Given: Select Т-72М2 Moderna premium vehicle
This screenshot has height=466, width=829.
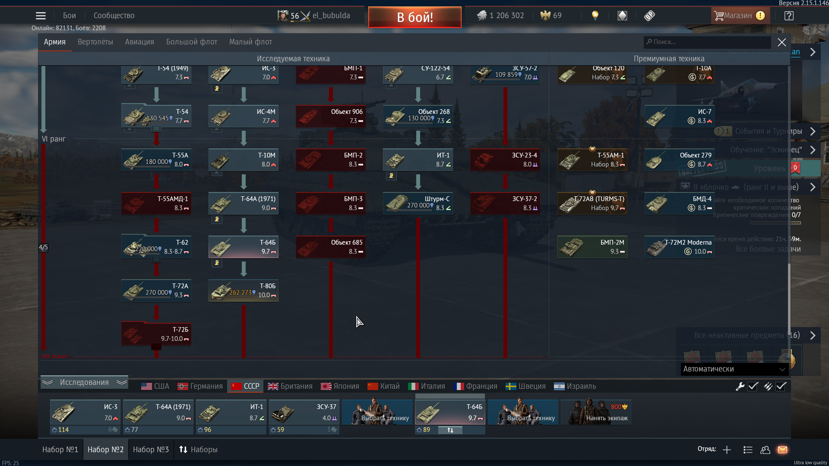Looking at the screenshot, I should point(680,247).
